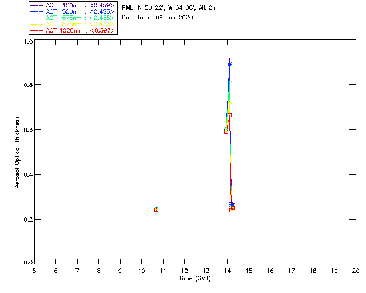The image size is (366, 293).
Task: Click the x-axis tick label 5
Action: [x=34, y=271]
